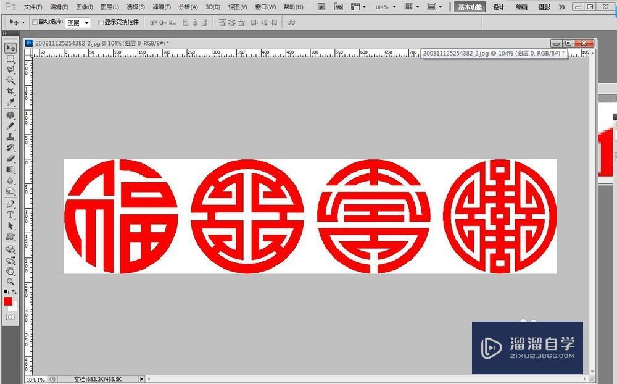Select the Hand tool
Viewport: 617px width, 384px height.
point(10,271)
